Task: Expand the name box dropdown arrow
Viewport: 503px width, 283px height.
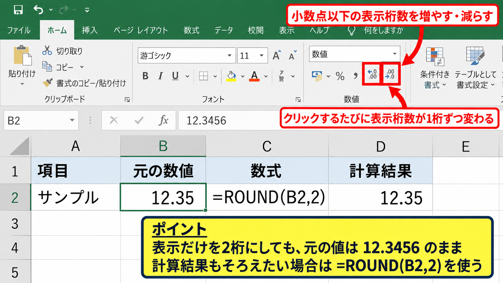Action: pos(72,120)
